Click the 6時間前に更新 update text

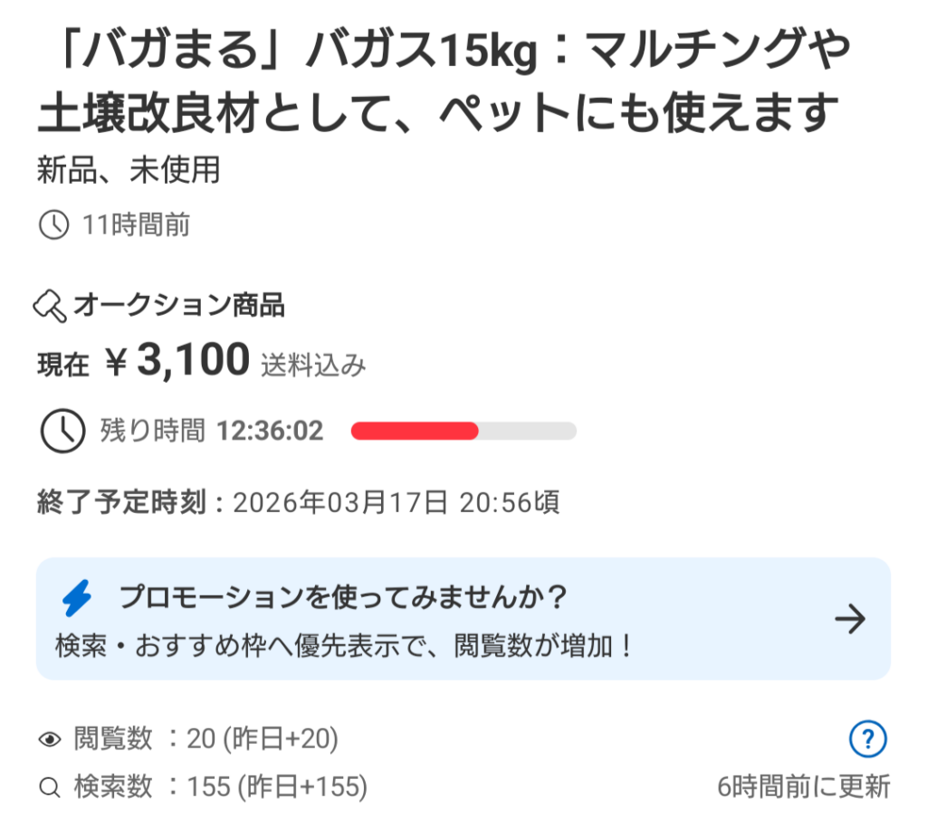804,787
